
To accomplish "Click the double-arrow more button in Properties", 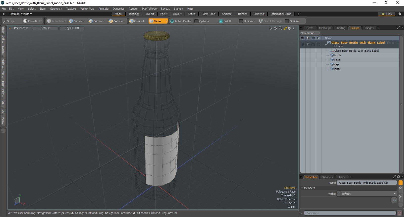I will click(394, 200).
